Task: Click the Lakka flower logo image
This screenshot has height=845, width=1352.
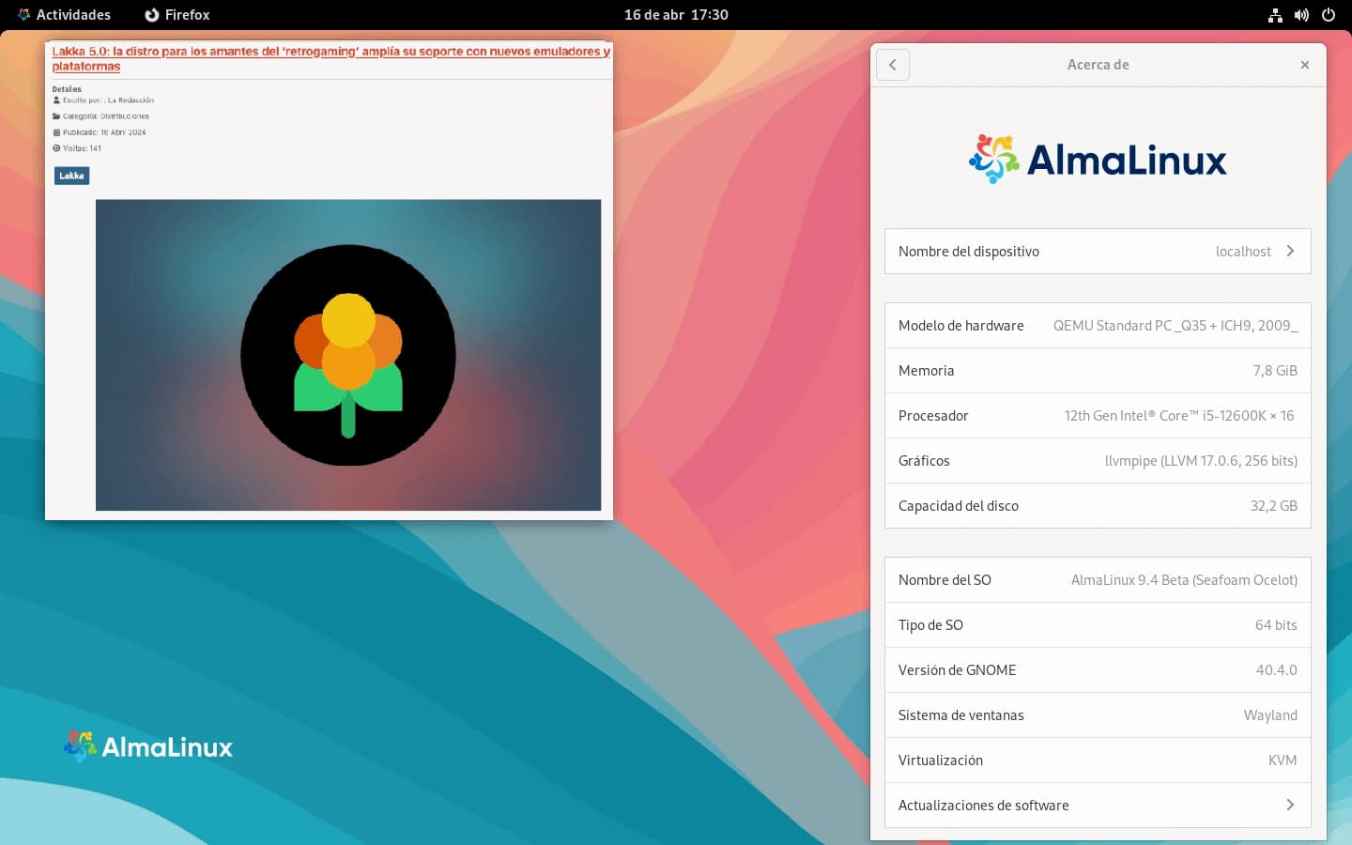Action: point(348,355)
